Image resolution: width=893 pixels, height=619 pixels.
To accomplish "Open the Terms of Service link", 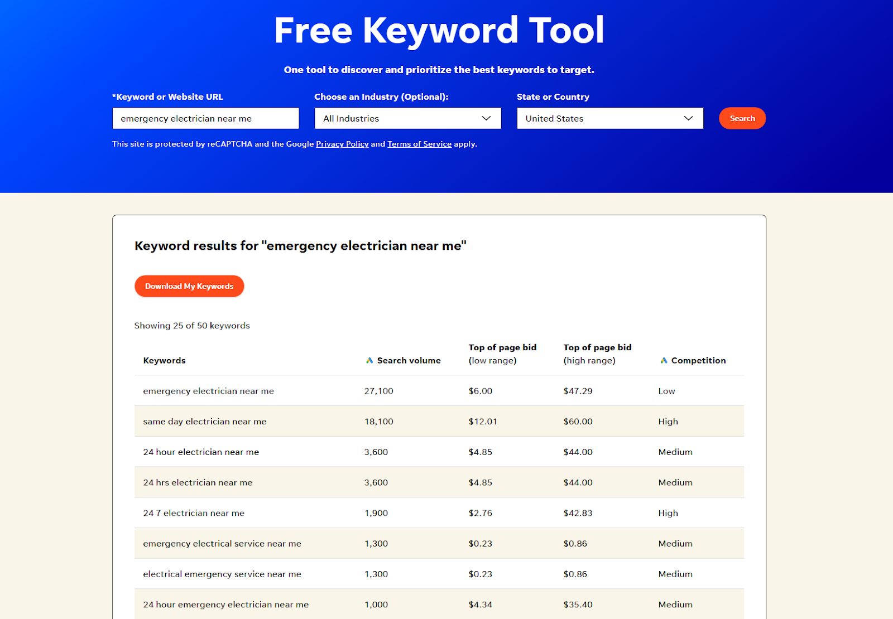I will pos(419,144).
